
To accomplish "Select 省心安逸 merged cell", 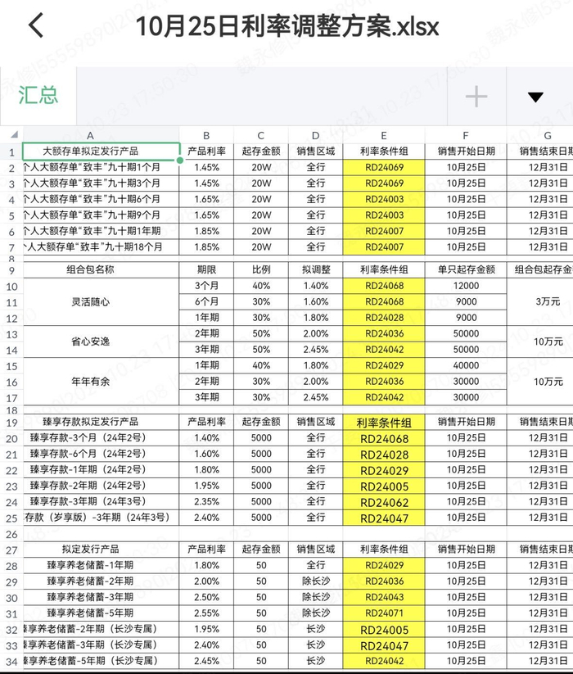I will (x=101, y=342).
